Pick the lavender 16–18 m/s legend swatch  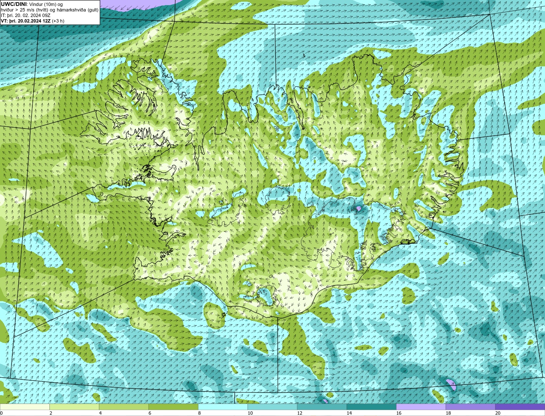click(x=421, y=407)
